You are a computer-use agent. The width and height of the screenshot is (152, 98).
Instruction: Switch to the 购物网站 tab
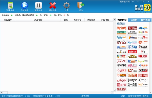[x=122, y=20]
